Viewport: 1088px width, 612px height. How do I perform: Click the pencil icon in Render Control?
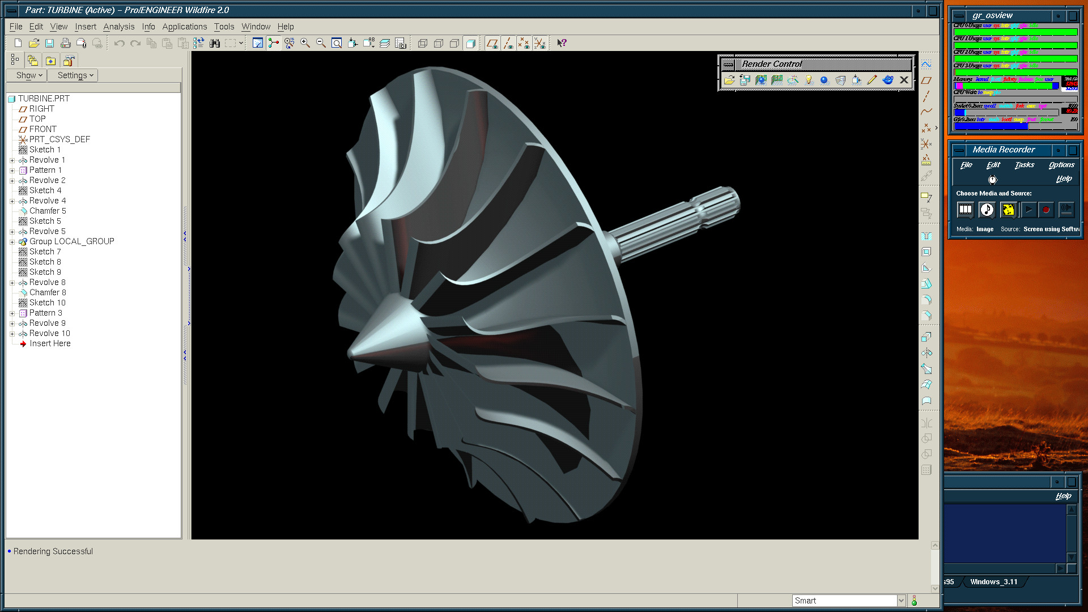pos(872,80)
